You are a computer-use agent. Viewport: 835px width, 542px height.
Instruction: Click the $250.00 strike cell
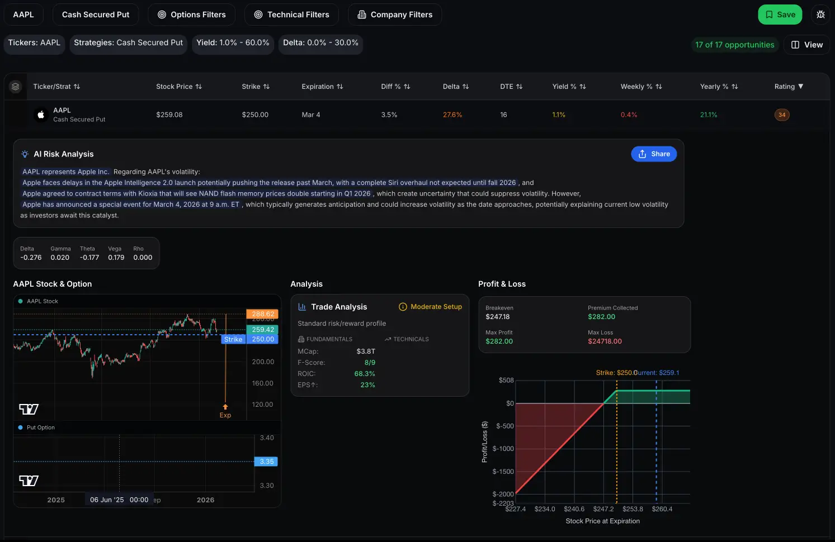255,115
